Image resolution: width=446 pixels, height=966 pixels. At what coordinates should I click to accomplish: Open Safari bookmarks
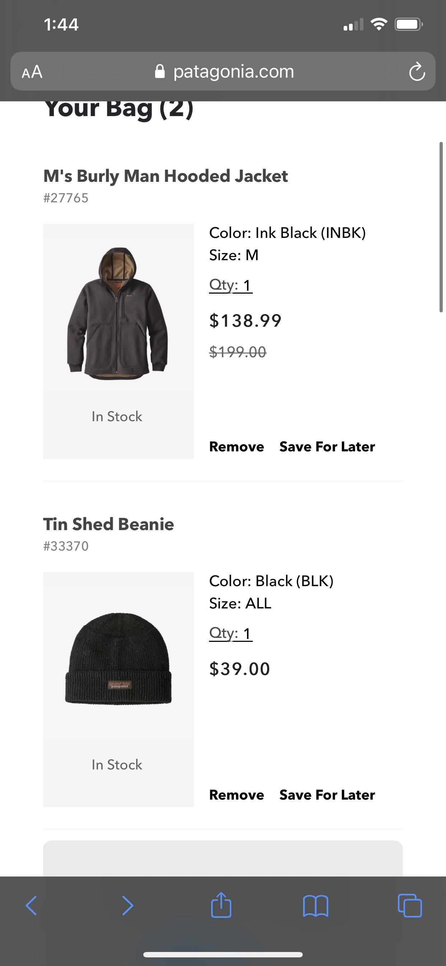(317, 906)
